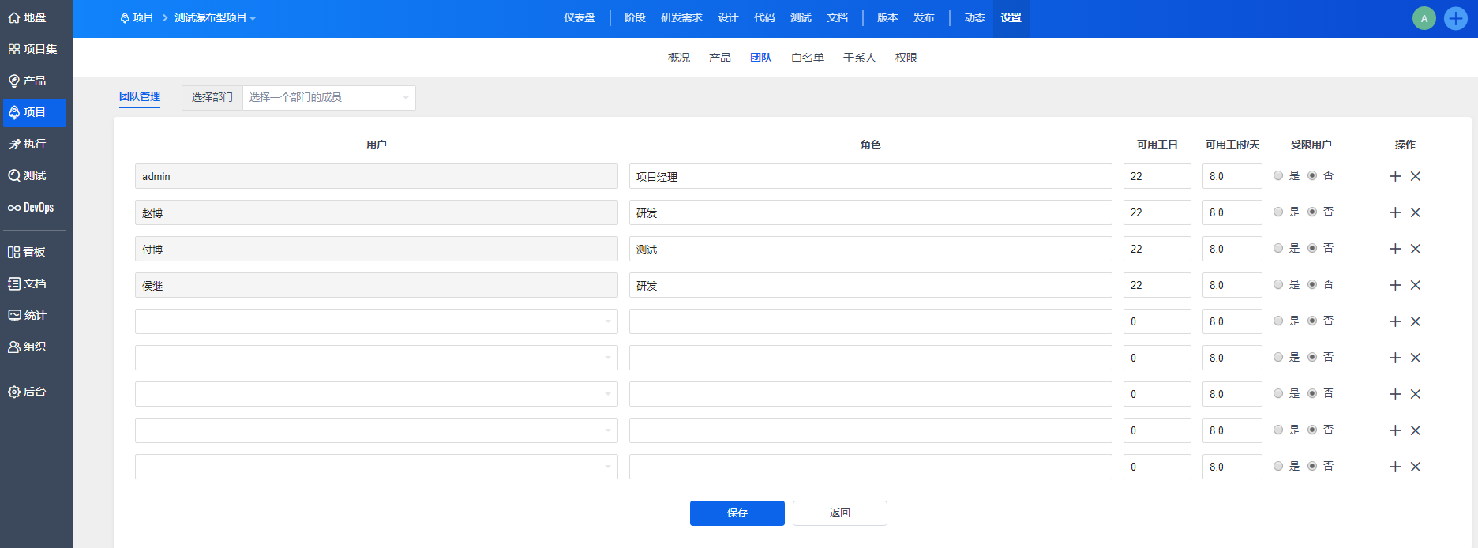Click the 返回 button

[x=839, y=513]
